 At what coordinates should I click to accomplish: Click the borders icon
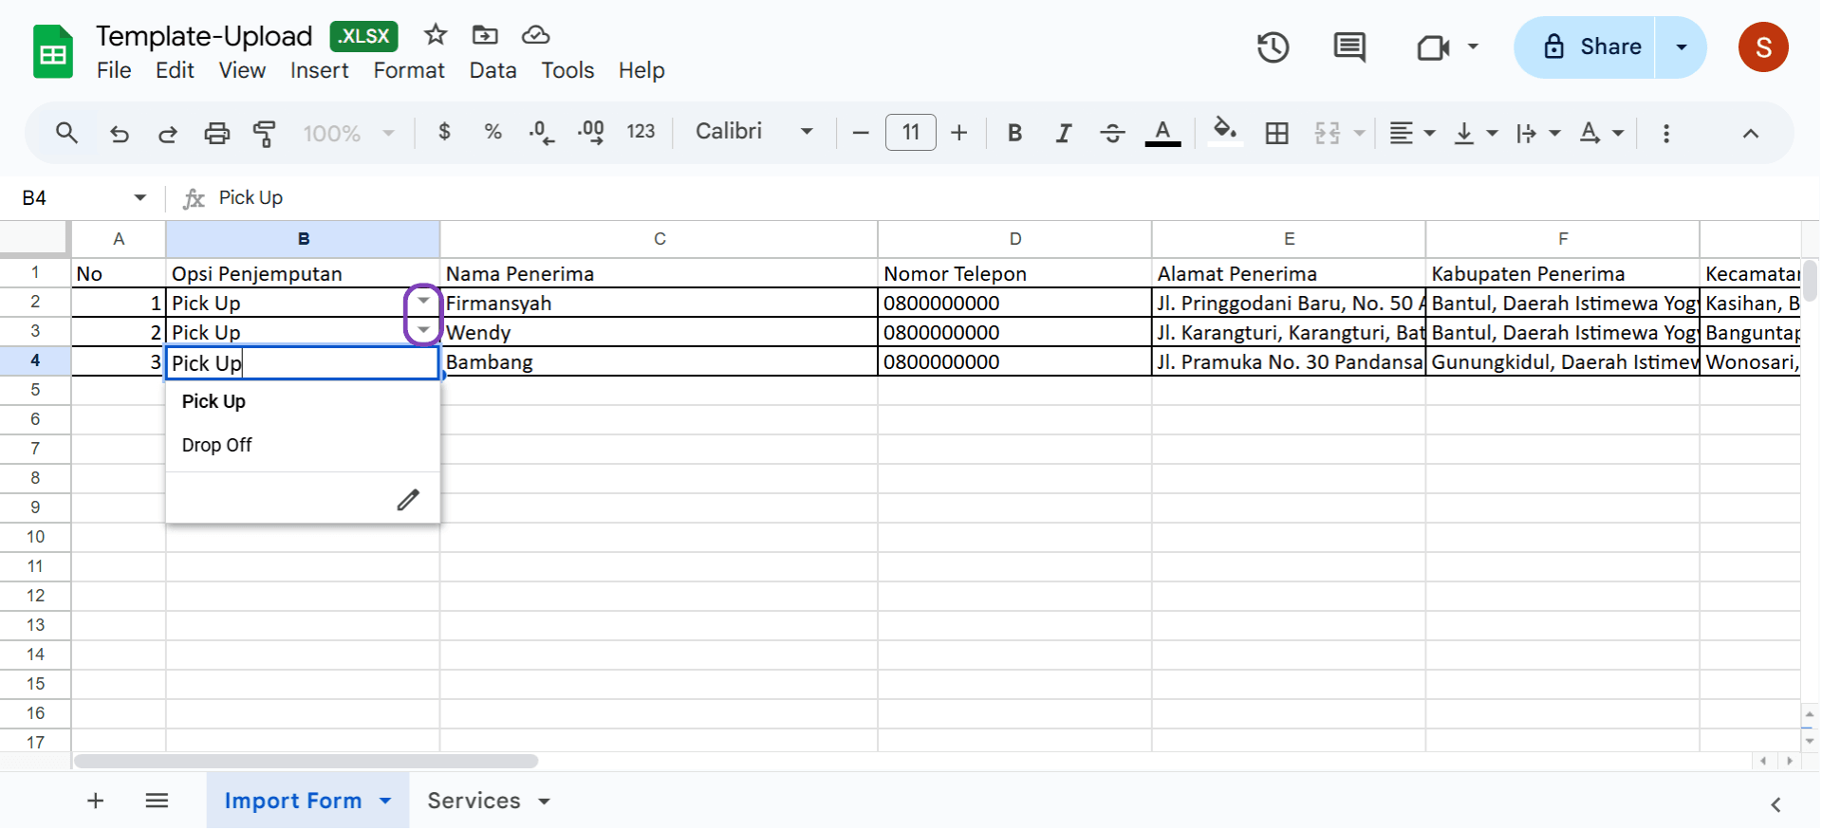click(1276, 133)
